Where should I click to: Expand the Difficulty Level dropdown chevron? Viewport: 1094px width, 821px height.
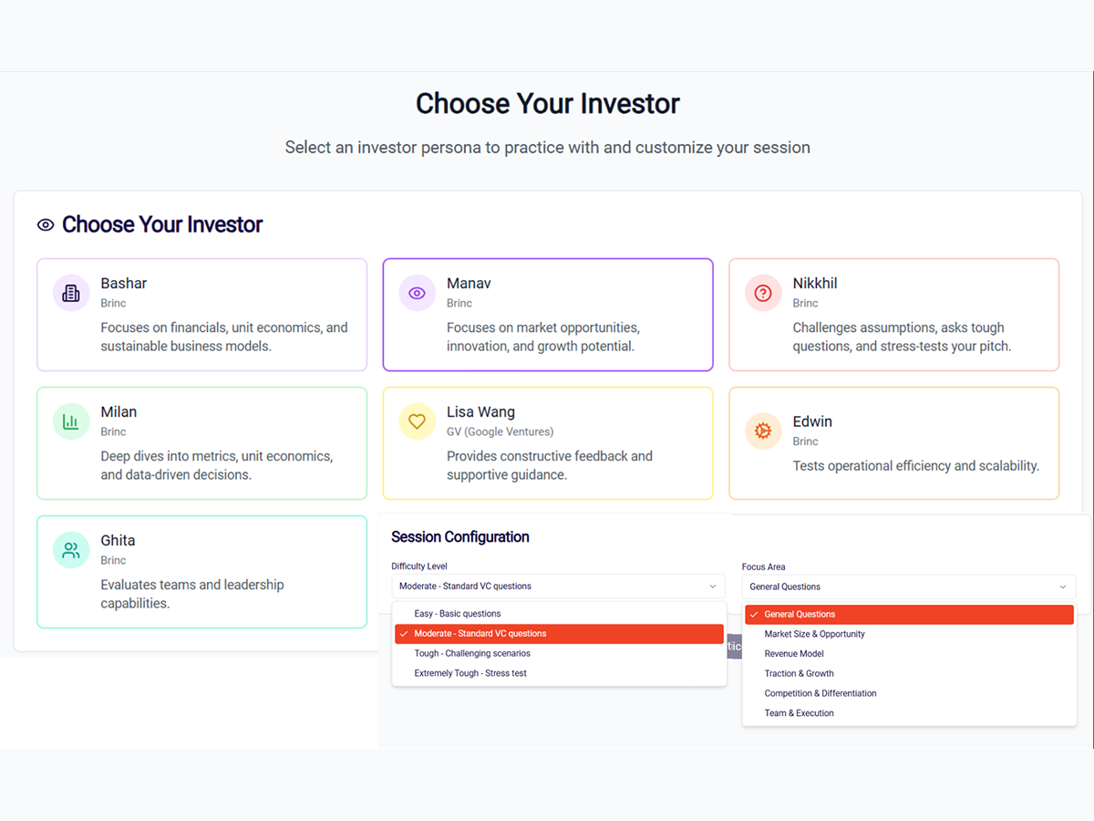coord(713,587)
